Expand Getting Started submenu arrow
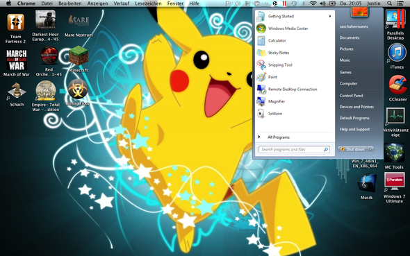This screenshot has width=410, height=256. click(x=330, y=16)
